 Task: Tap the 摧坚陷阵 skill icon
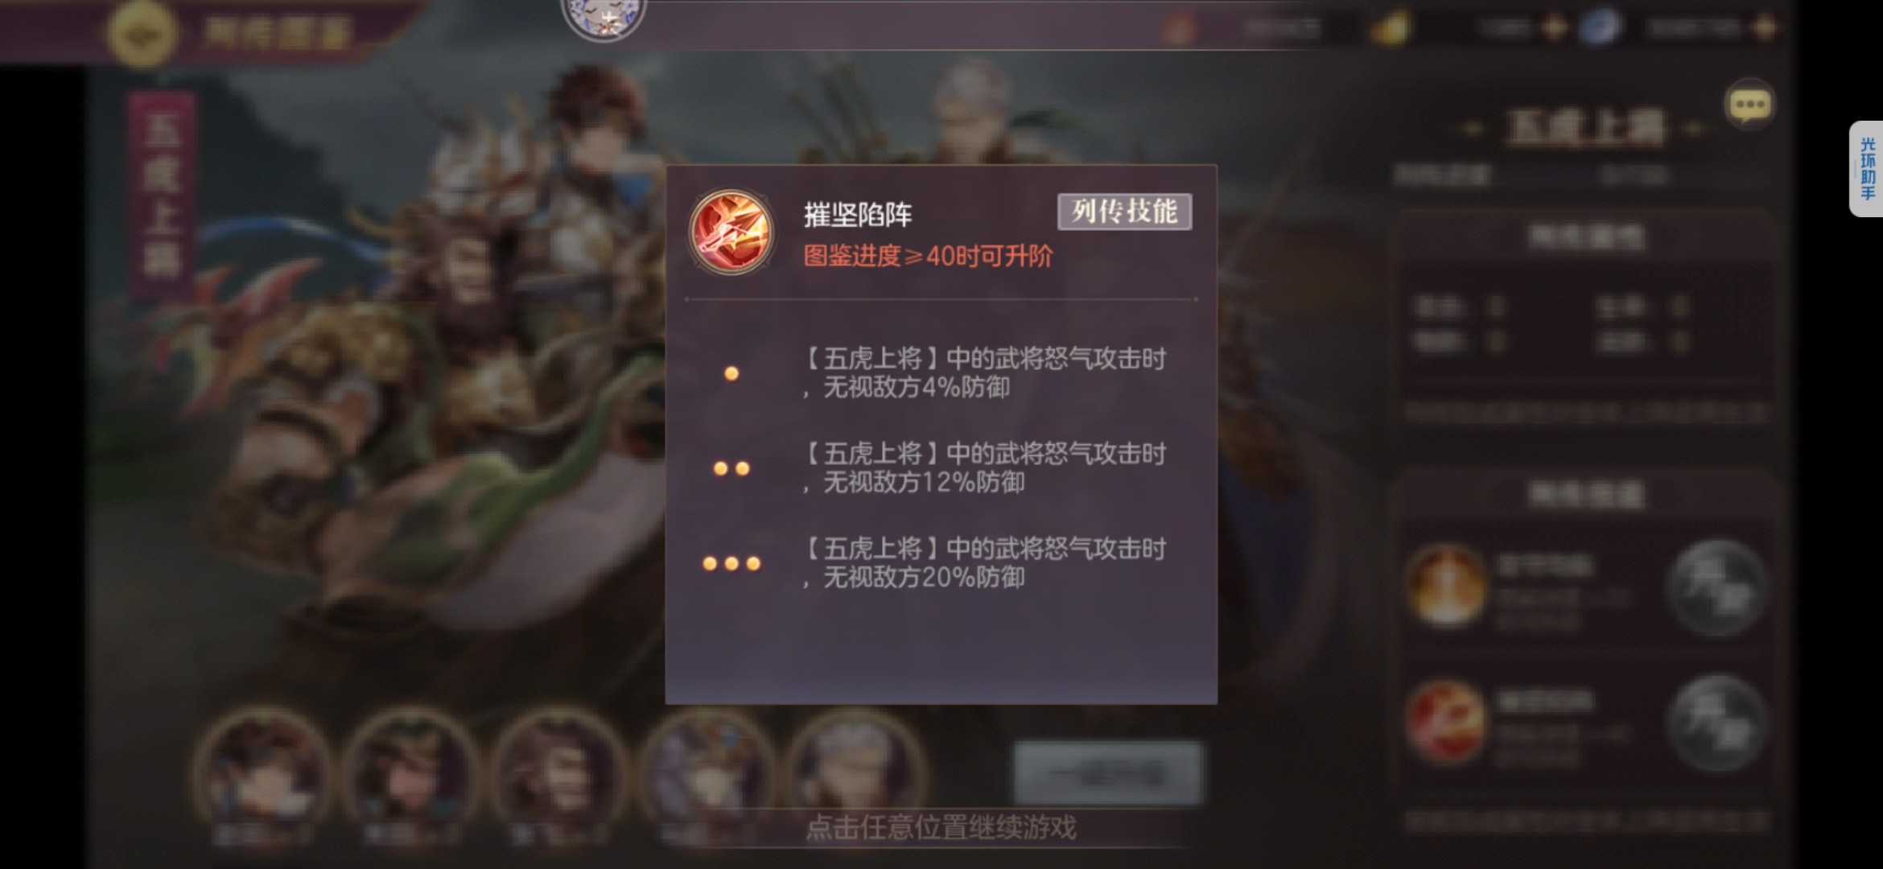(731, 232)
